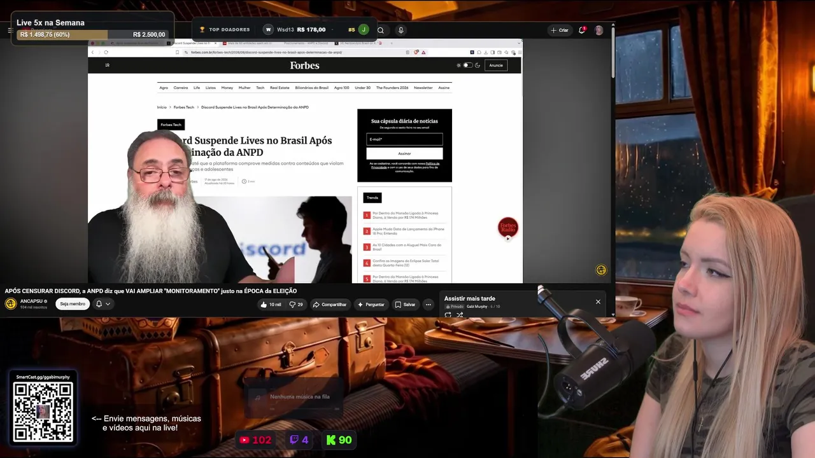The image size is (815, 458).
Task: Like the video with 10 mil likes
Action: tap(271, 305)
